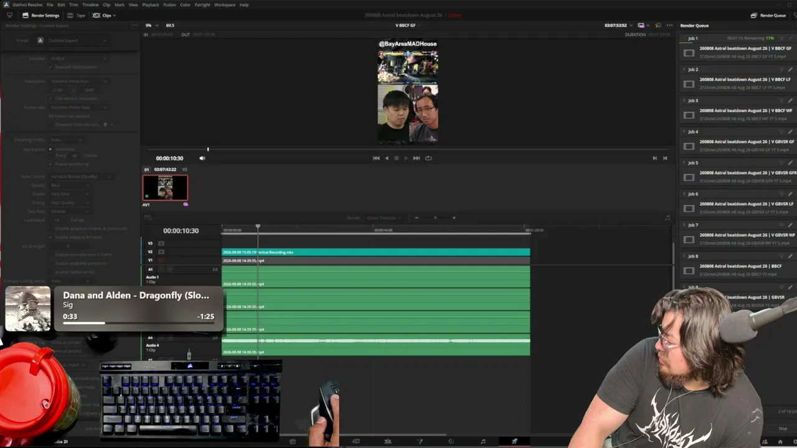The image size is (797, 448).
Task: Toggle the V3 track enable button
Action: pos(161,243)
